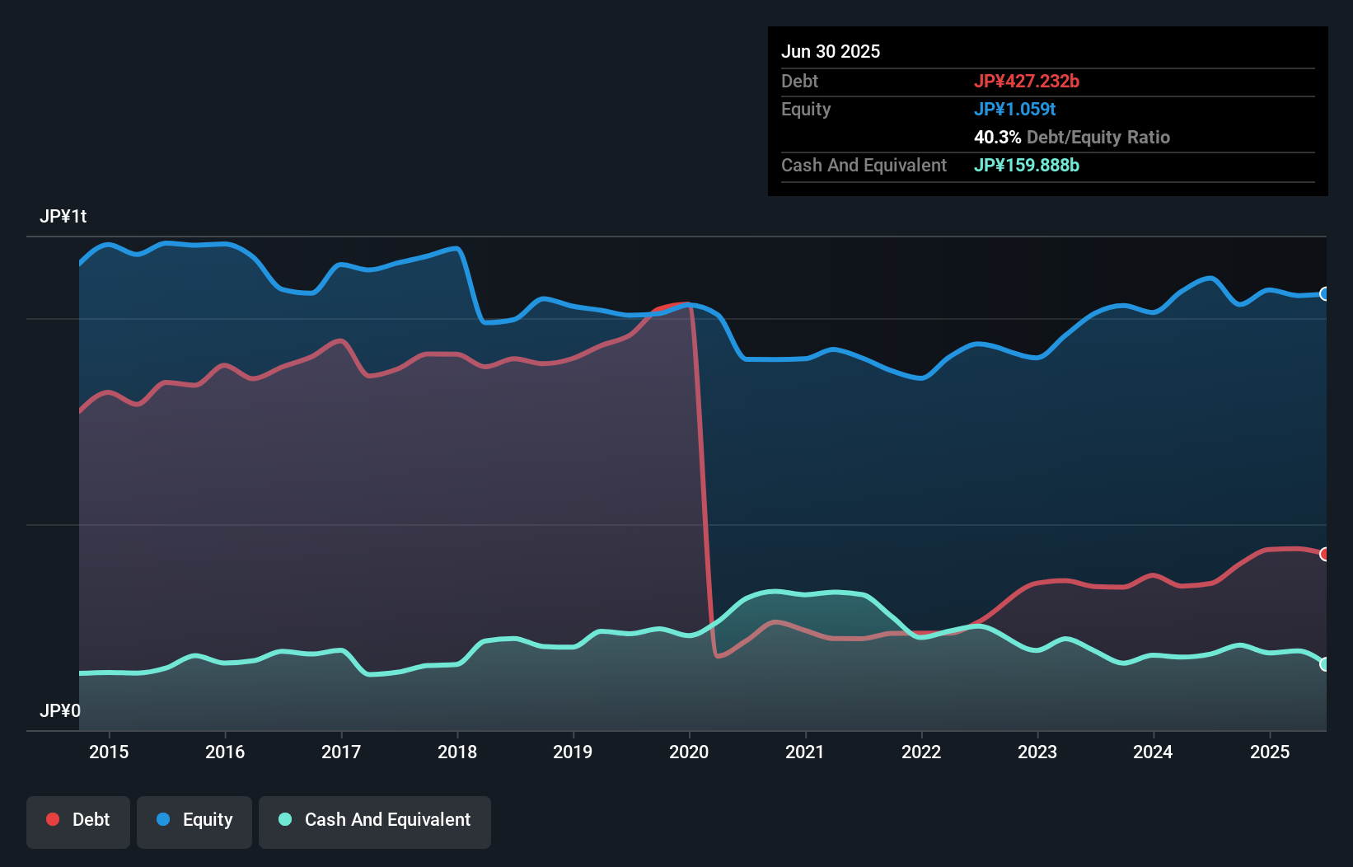Click the Debt endpoint marker on chart
The width and height of the screenshot is (1353, 867).
point(1324,554)
